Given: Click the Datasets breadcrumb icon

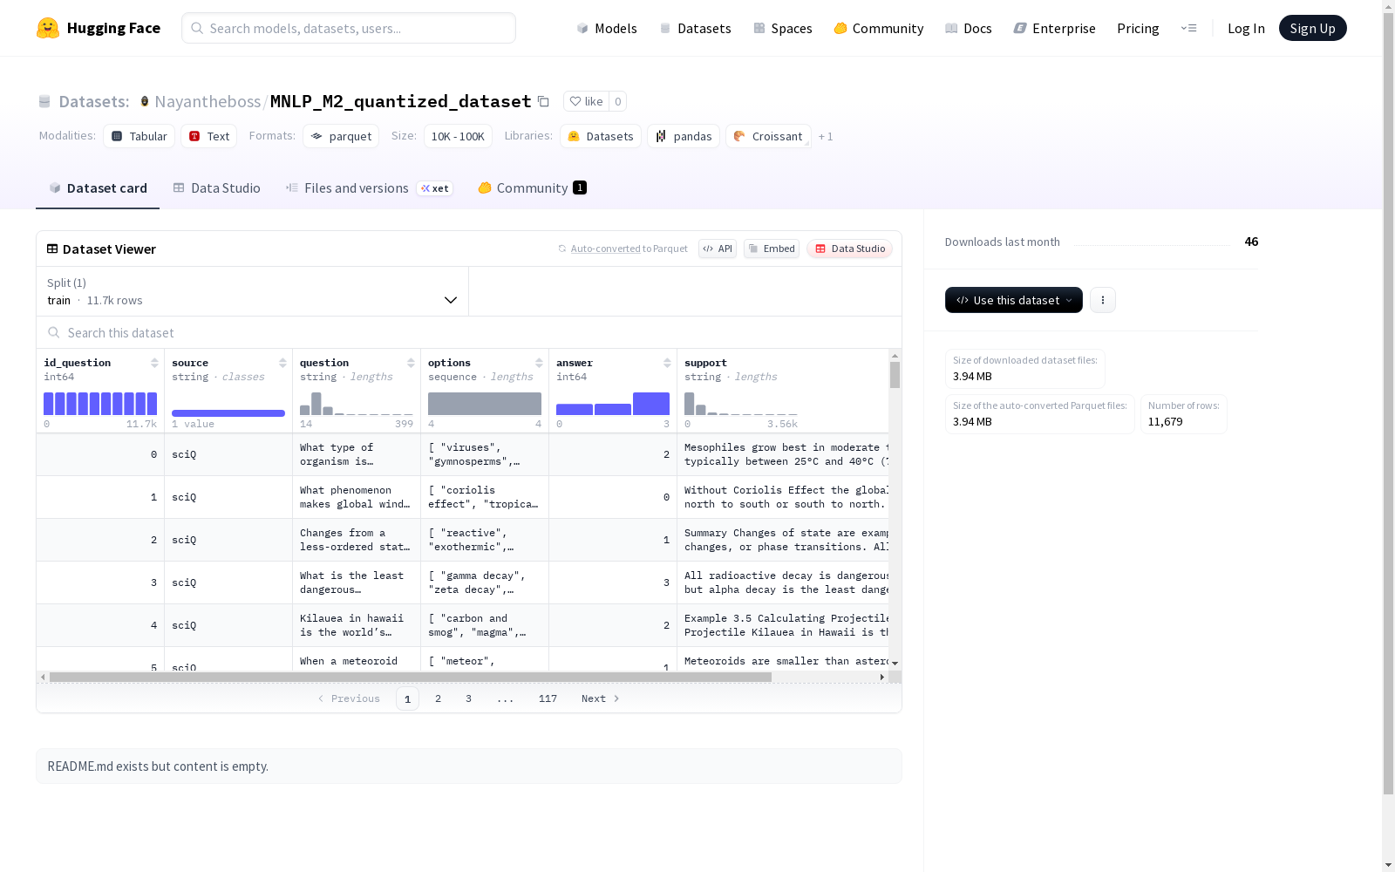Looking at the screenshot, I should [44, 101].
